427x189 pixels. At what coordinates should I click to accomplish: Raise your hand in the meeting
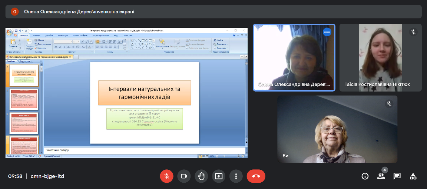click(x=201, y=176)
